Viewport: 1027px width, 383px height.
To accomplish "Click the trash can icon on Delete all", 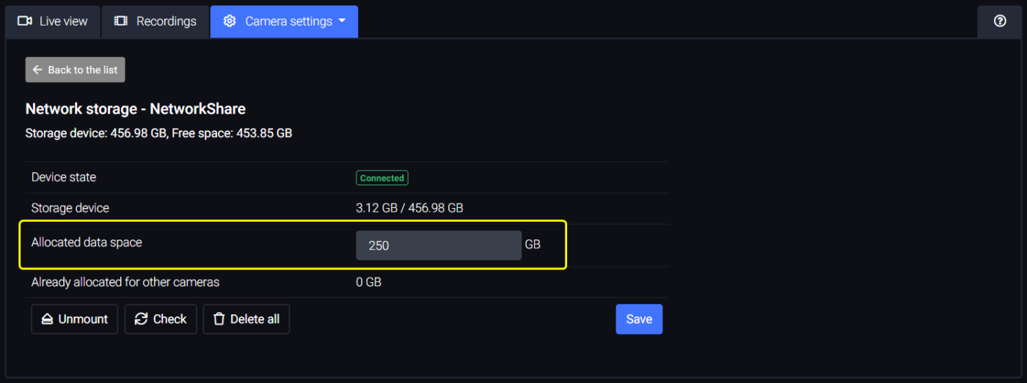I will [x=219, y=319].
